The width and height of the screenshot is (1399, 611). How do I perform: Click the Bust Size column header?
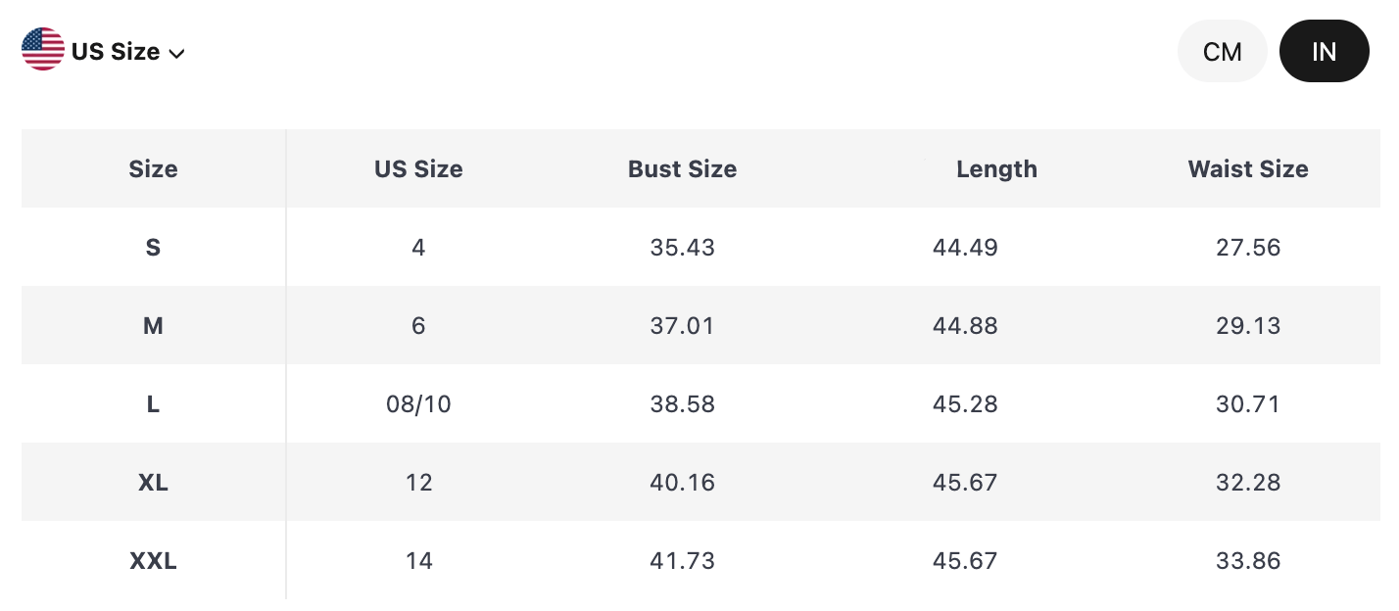(682, 169)
